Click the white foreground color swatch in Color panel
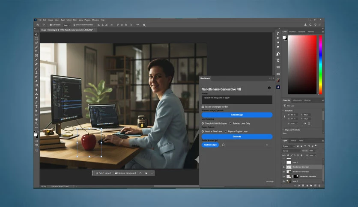This screenshot has width=358, height=207. coord(284,37)
